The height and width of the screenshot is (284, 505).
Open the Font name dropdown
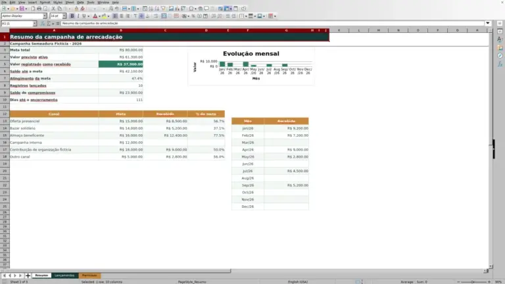(x=45, y=16)
